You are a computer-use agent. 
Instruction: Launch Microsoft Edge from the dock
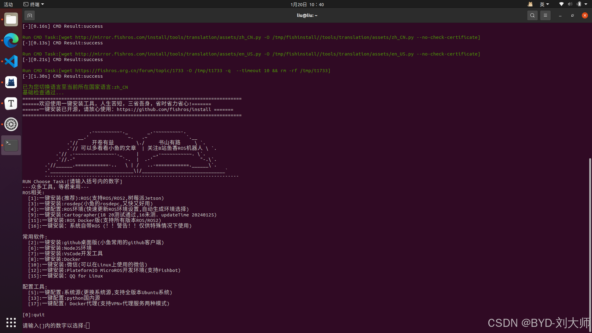(x=11, y=40)
